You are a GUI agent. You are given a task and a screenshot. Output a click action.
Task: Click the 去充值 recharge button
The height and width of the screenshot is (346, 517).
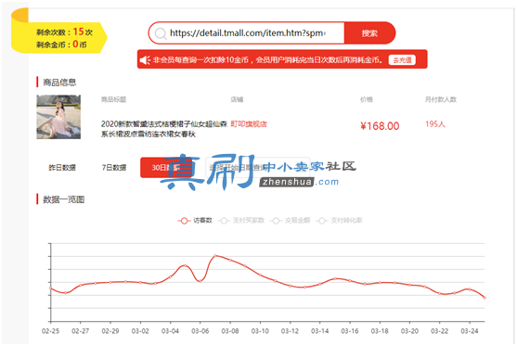[x=402, y=60]
